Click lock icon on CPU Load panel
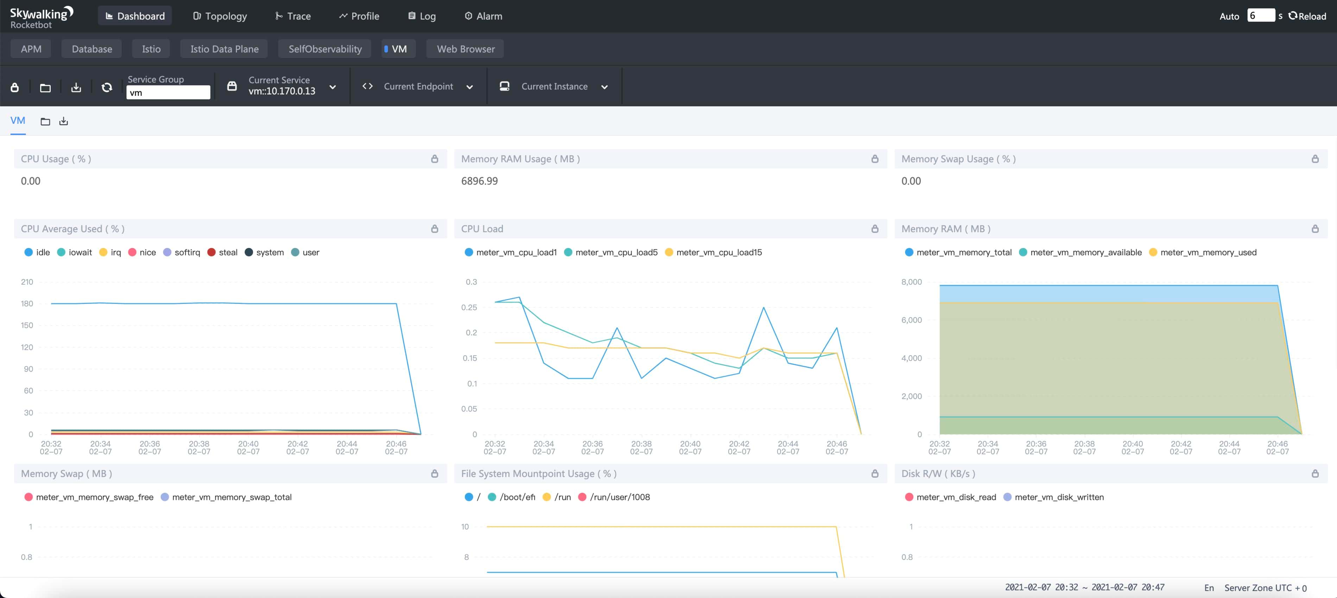The image size is (1337, 598). coord(875,229)
